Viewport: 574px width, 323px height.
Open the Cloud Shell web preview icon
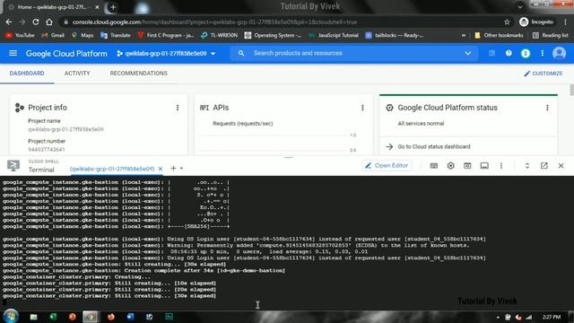467,166
